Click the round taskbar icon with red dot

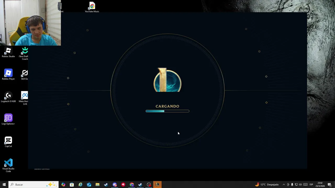[149, 185]
